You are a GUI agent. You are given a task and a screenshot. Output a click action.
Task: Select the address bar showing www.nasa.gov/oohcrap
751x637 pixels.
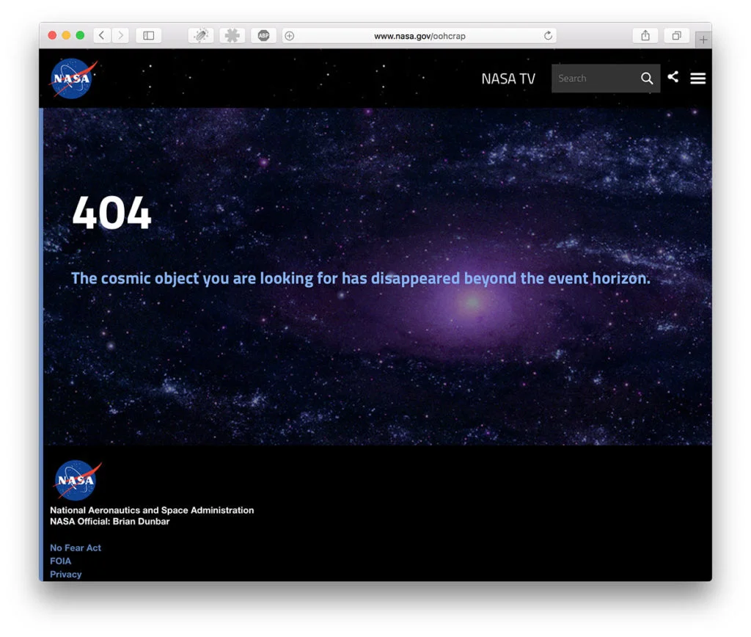click(420, 36)
